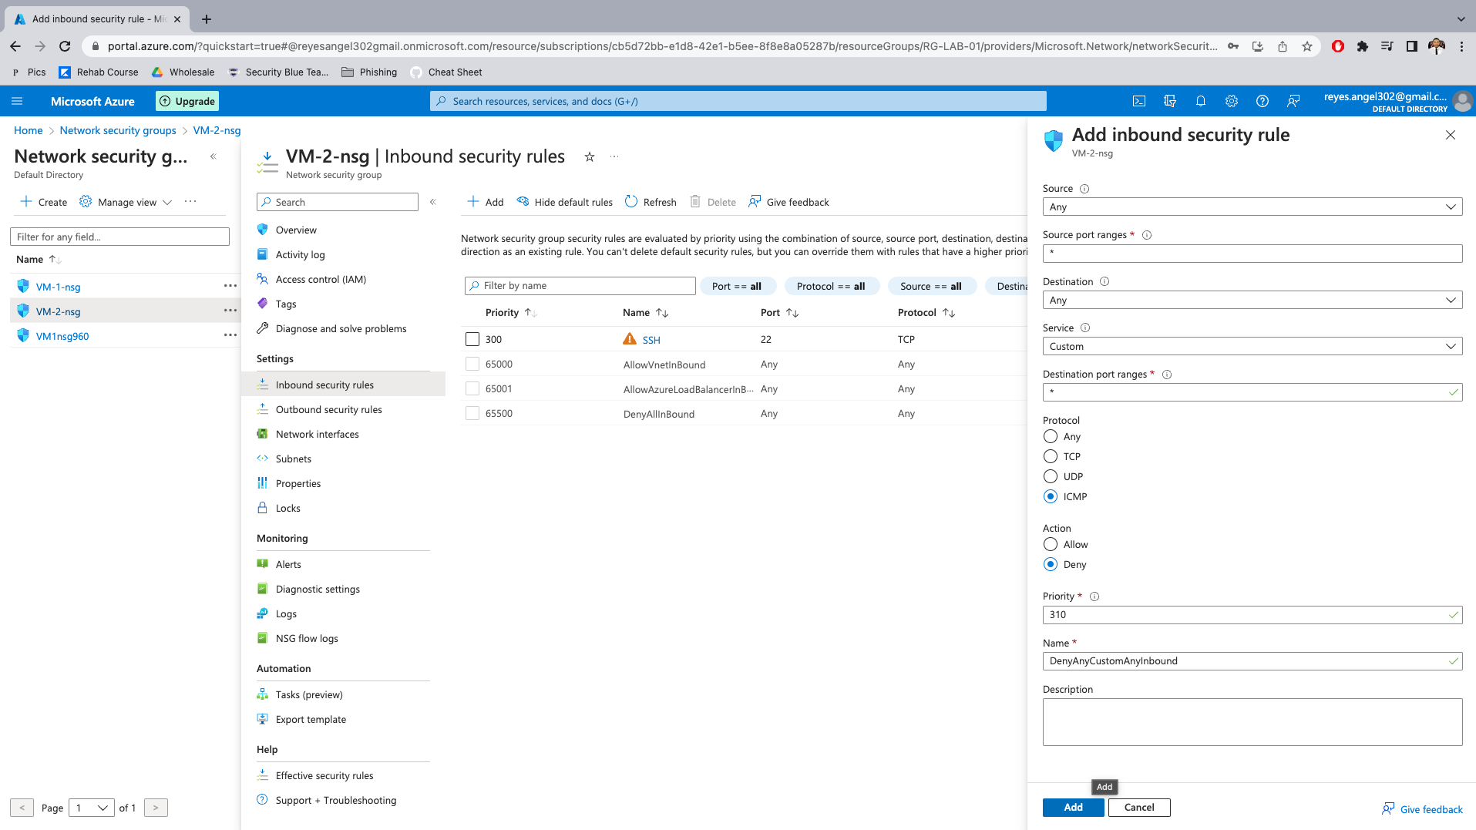Hide default rules in the list
The image size is (1476, 830).
(564, 202)
